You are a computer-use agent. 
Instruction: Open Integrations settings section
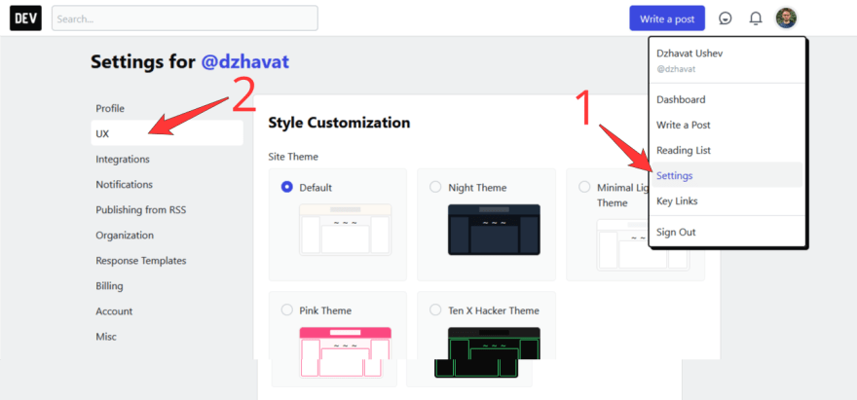(x=167, y=159)
